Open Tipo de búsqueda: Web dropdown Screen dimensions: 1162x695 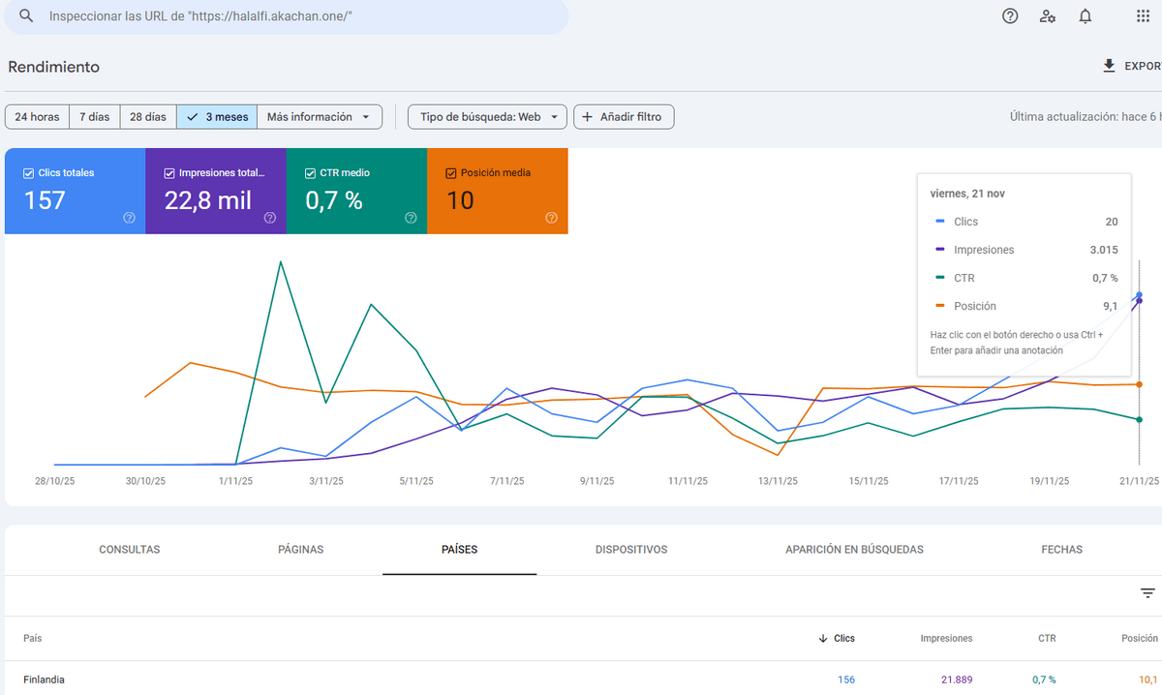click(x=487, y=117)
